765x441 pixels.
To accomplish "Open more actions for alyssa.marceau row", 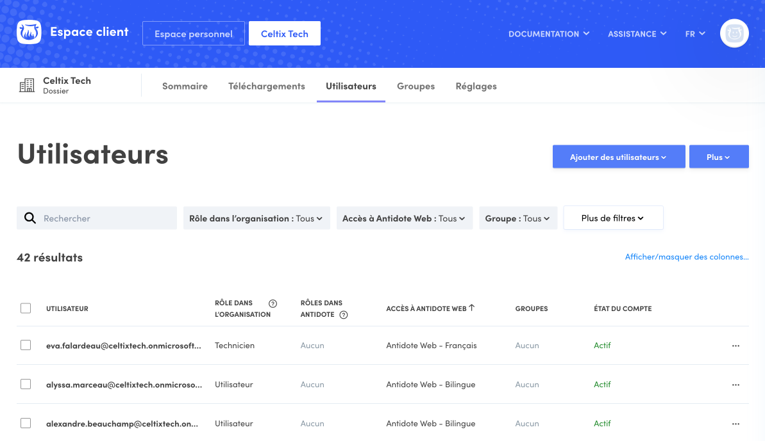I will coord(736,385).
